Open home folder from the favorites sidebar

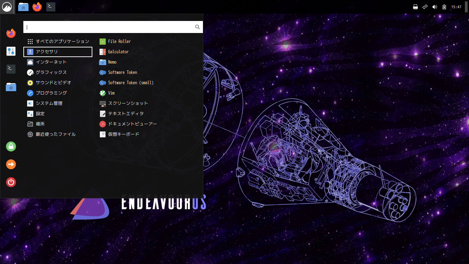[11, 87]
